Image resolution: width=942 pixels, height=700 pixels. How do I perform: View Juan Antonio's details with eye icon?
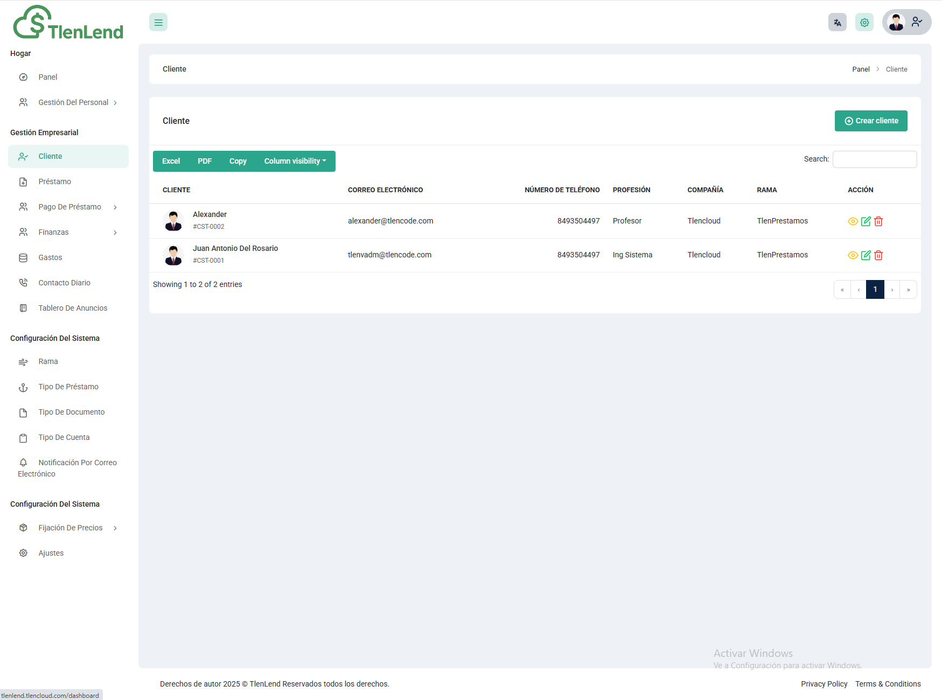853,255
